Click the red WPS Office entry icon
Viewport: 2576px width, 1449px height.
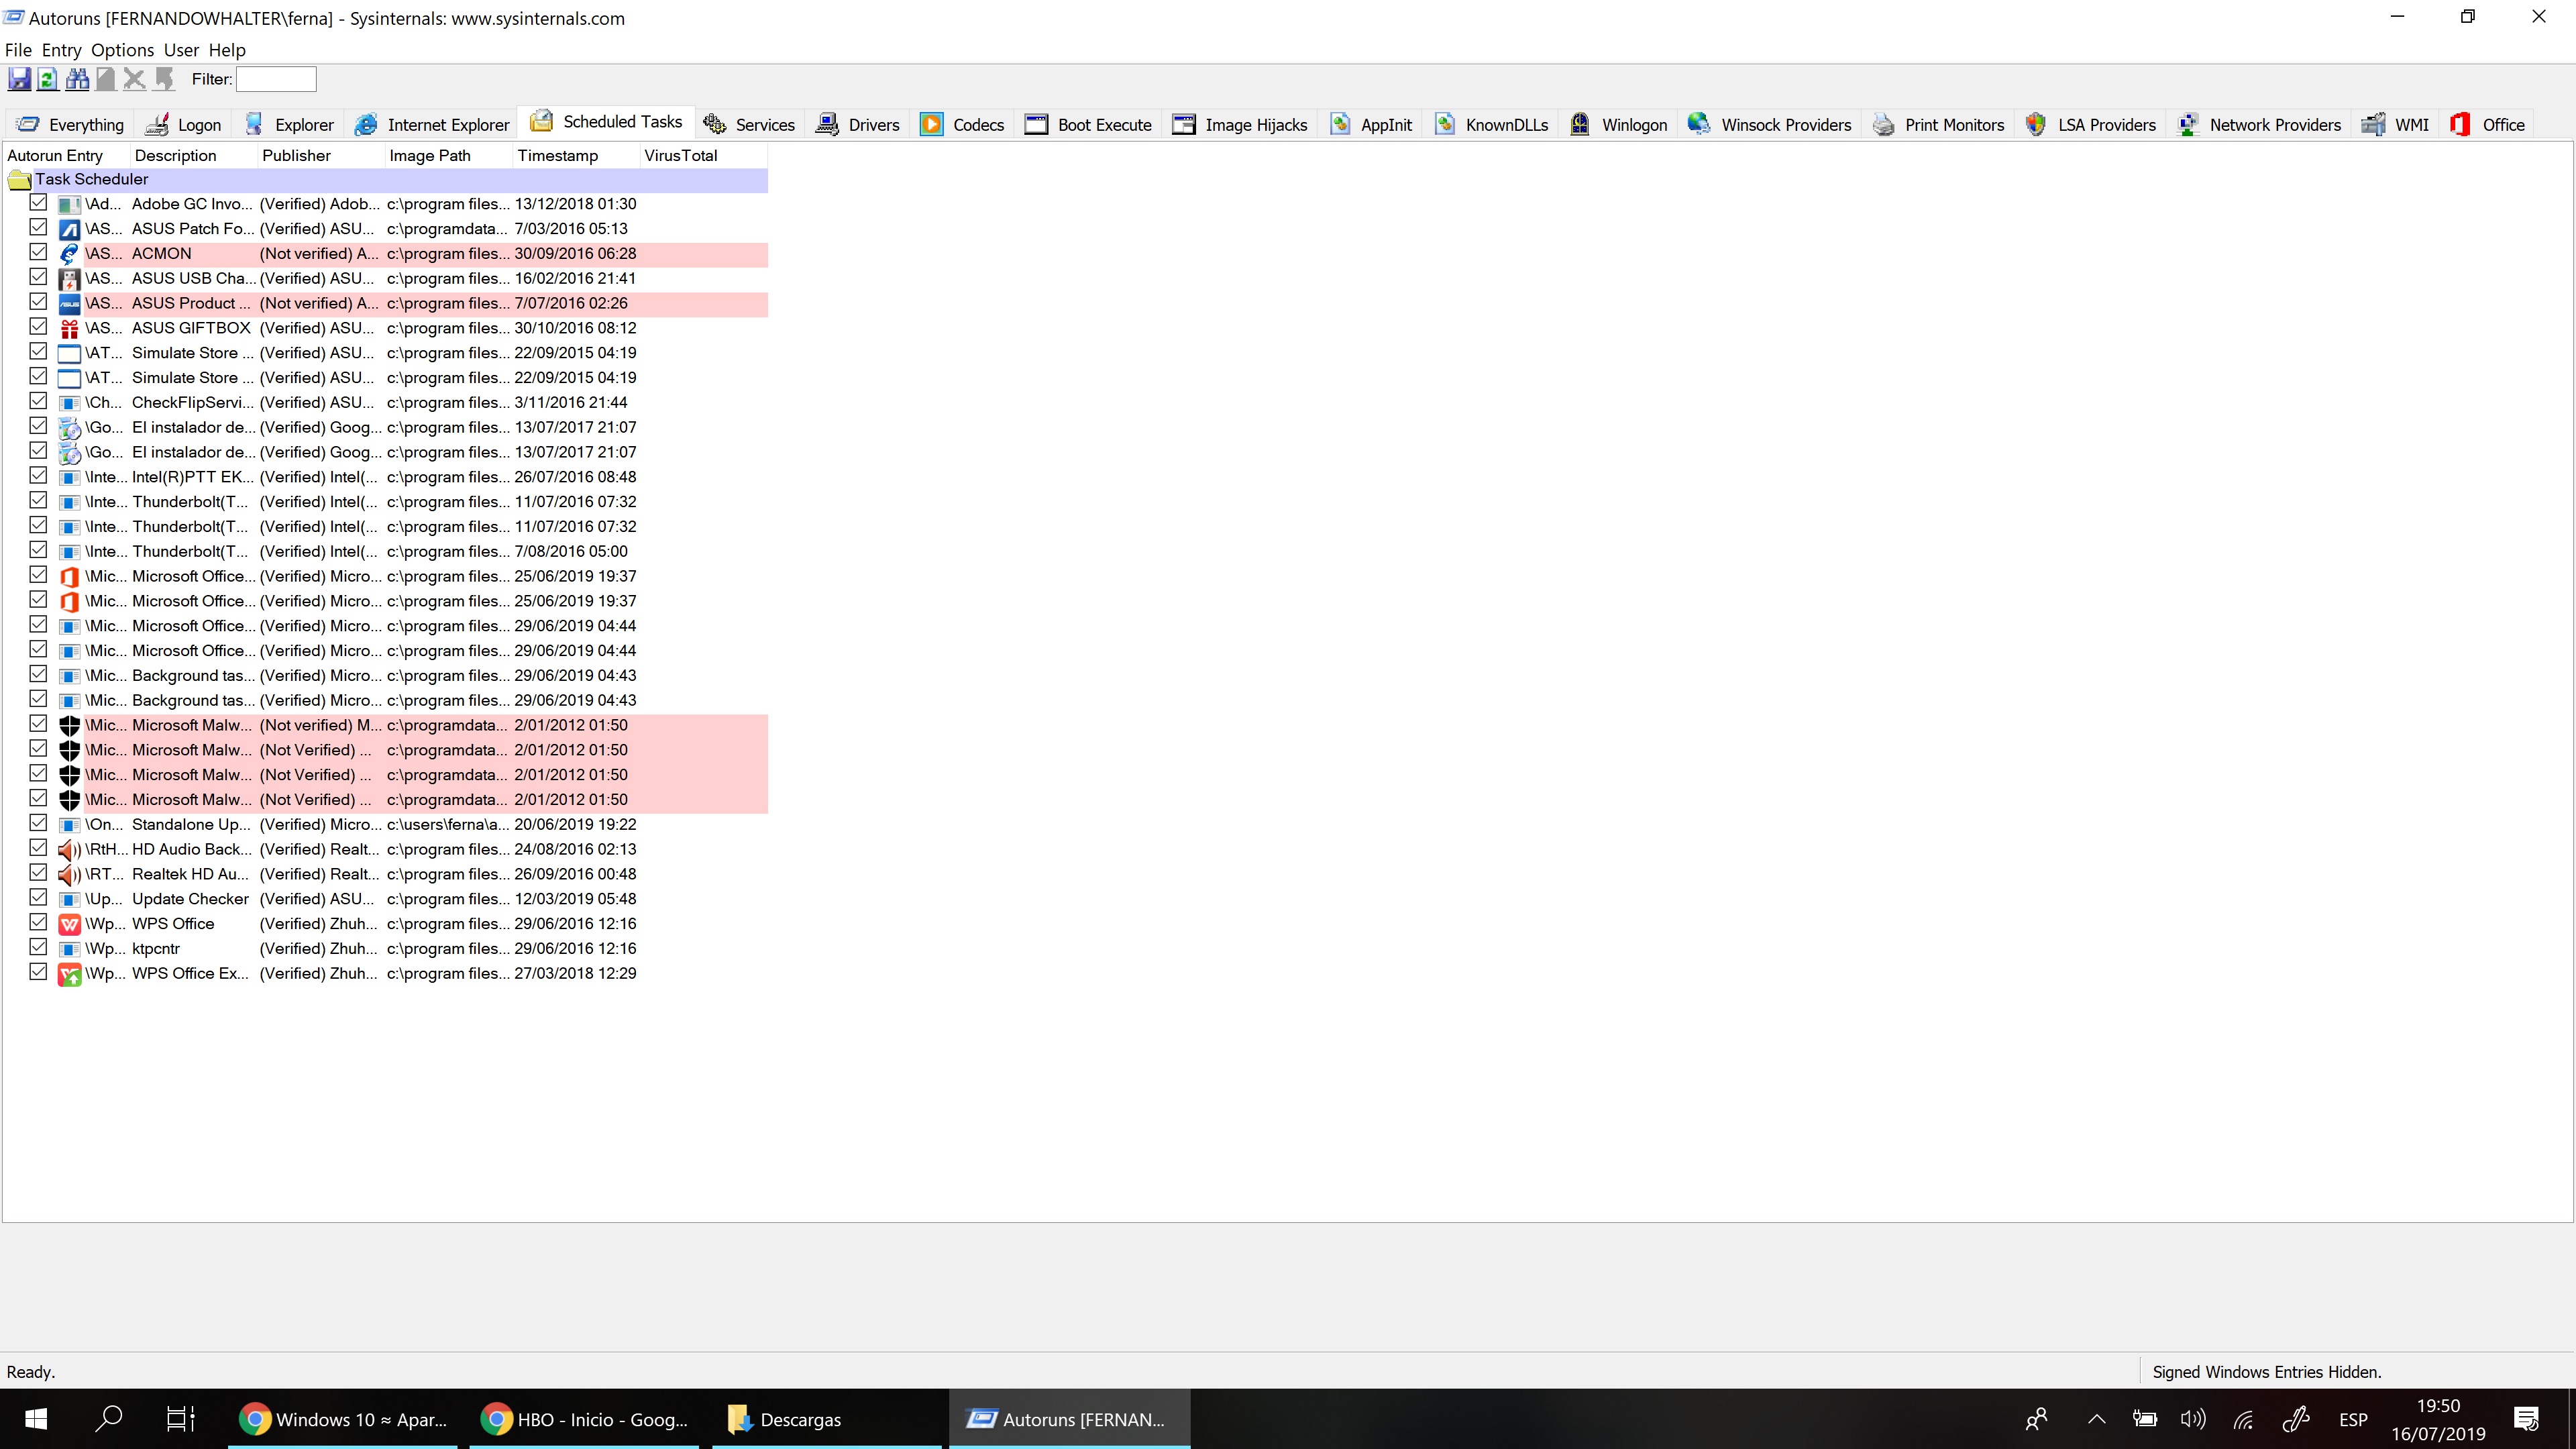coord(69,924)
